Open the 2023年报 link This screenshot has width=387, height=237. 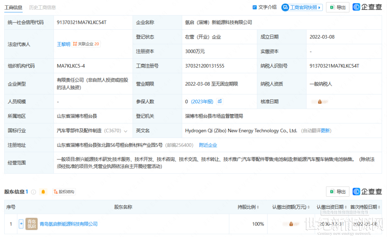[x=202, y=102]
